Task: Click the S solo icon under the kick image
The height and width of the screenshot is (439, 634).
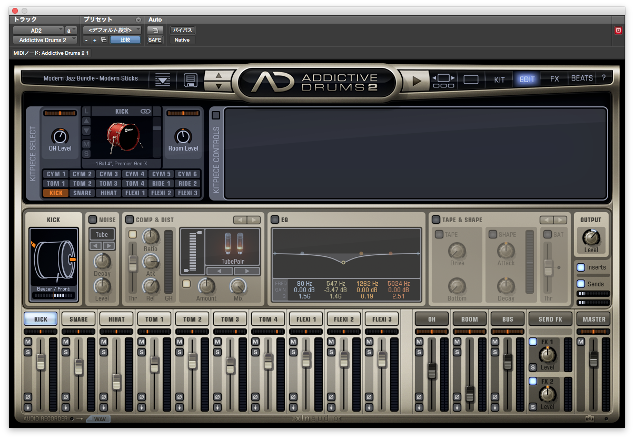Action: [86, 154]
